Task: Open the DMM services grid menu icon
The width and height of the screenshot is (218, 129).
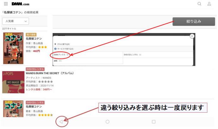Action: [x=6, y=4]
